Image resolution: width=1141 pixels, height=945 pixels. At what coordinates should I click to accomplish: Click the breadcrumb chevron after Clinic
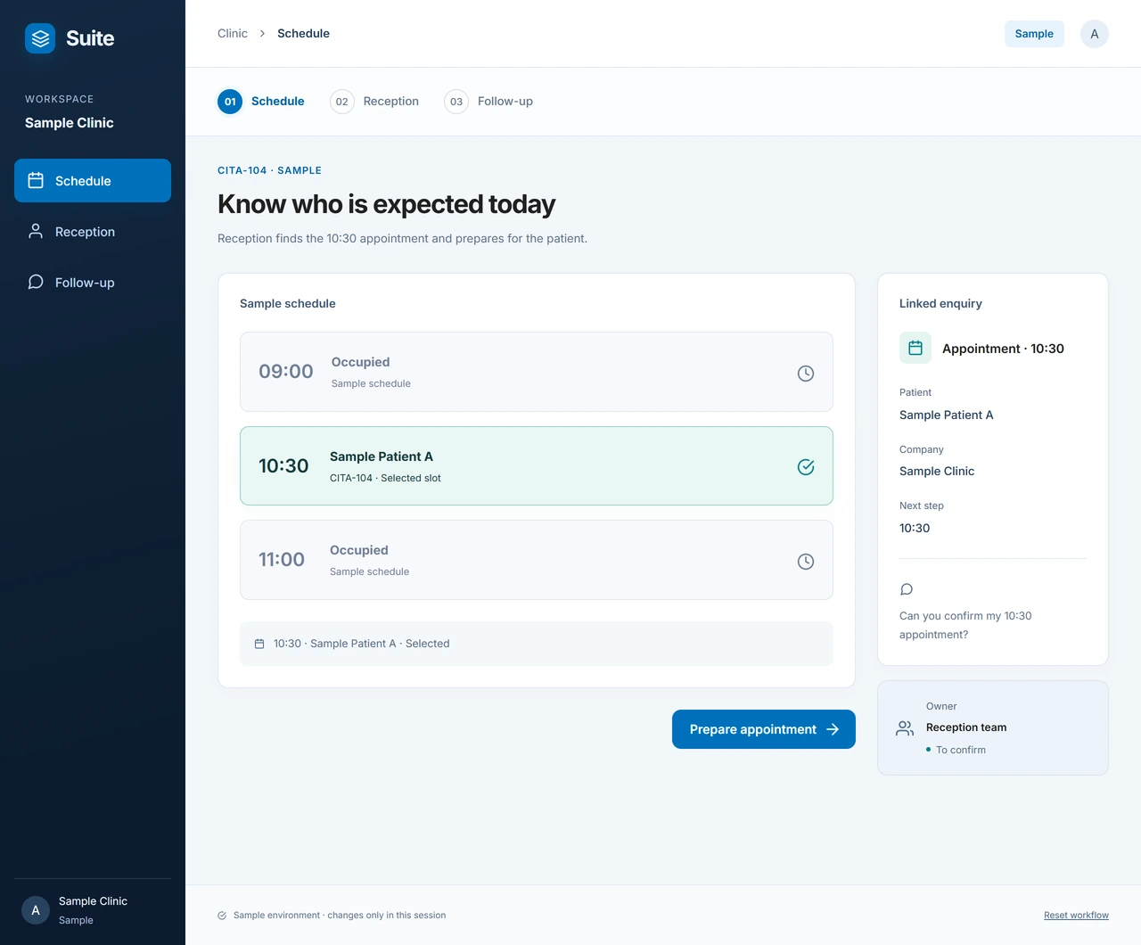pos(262,34)
